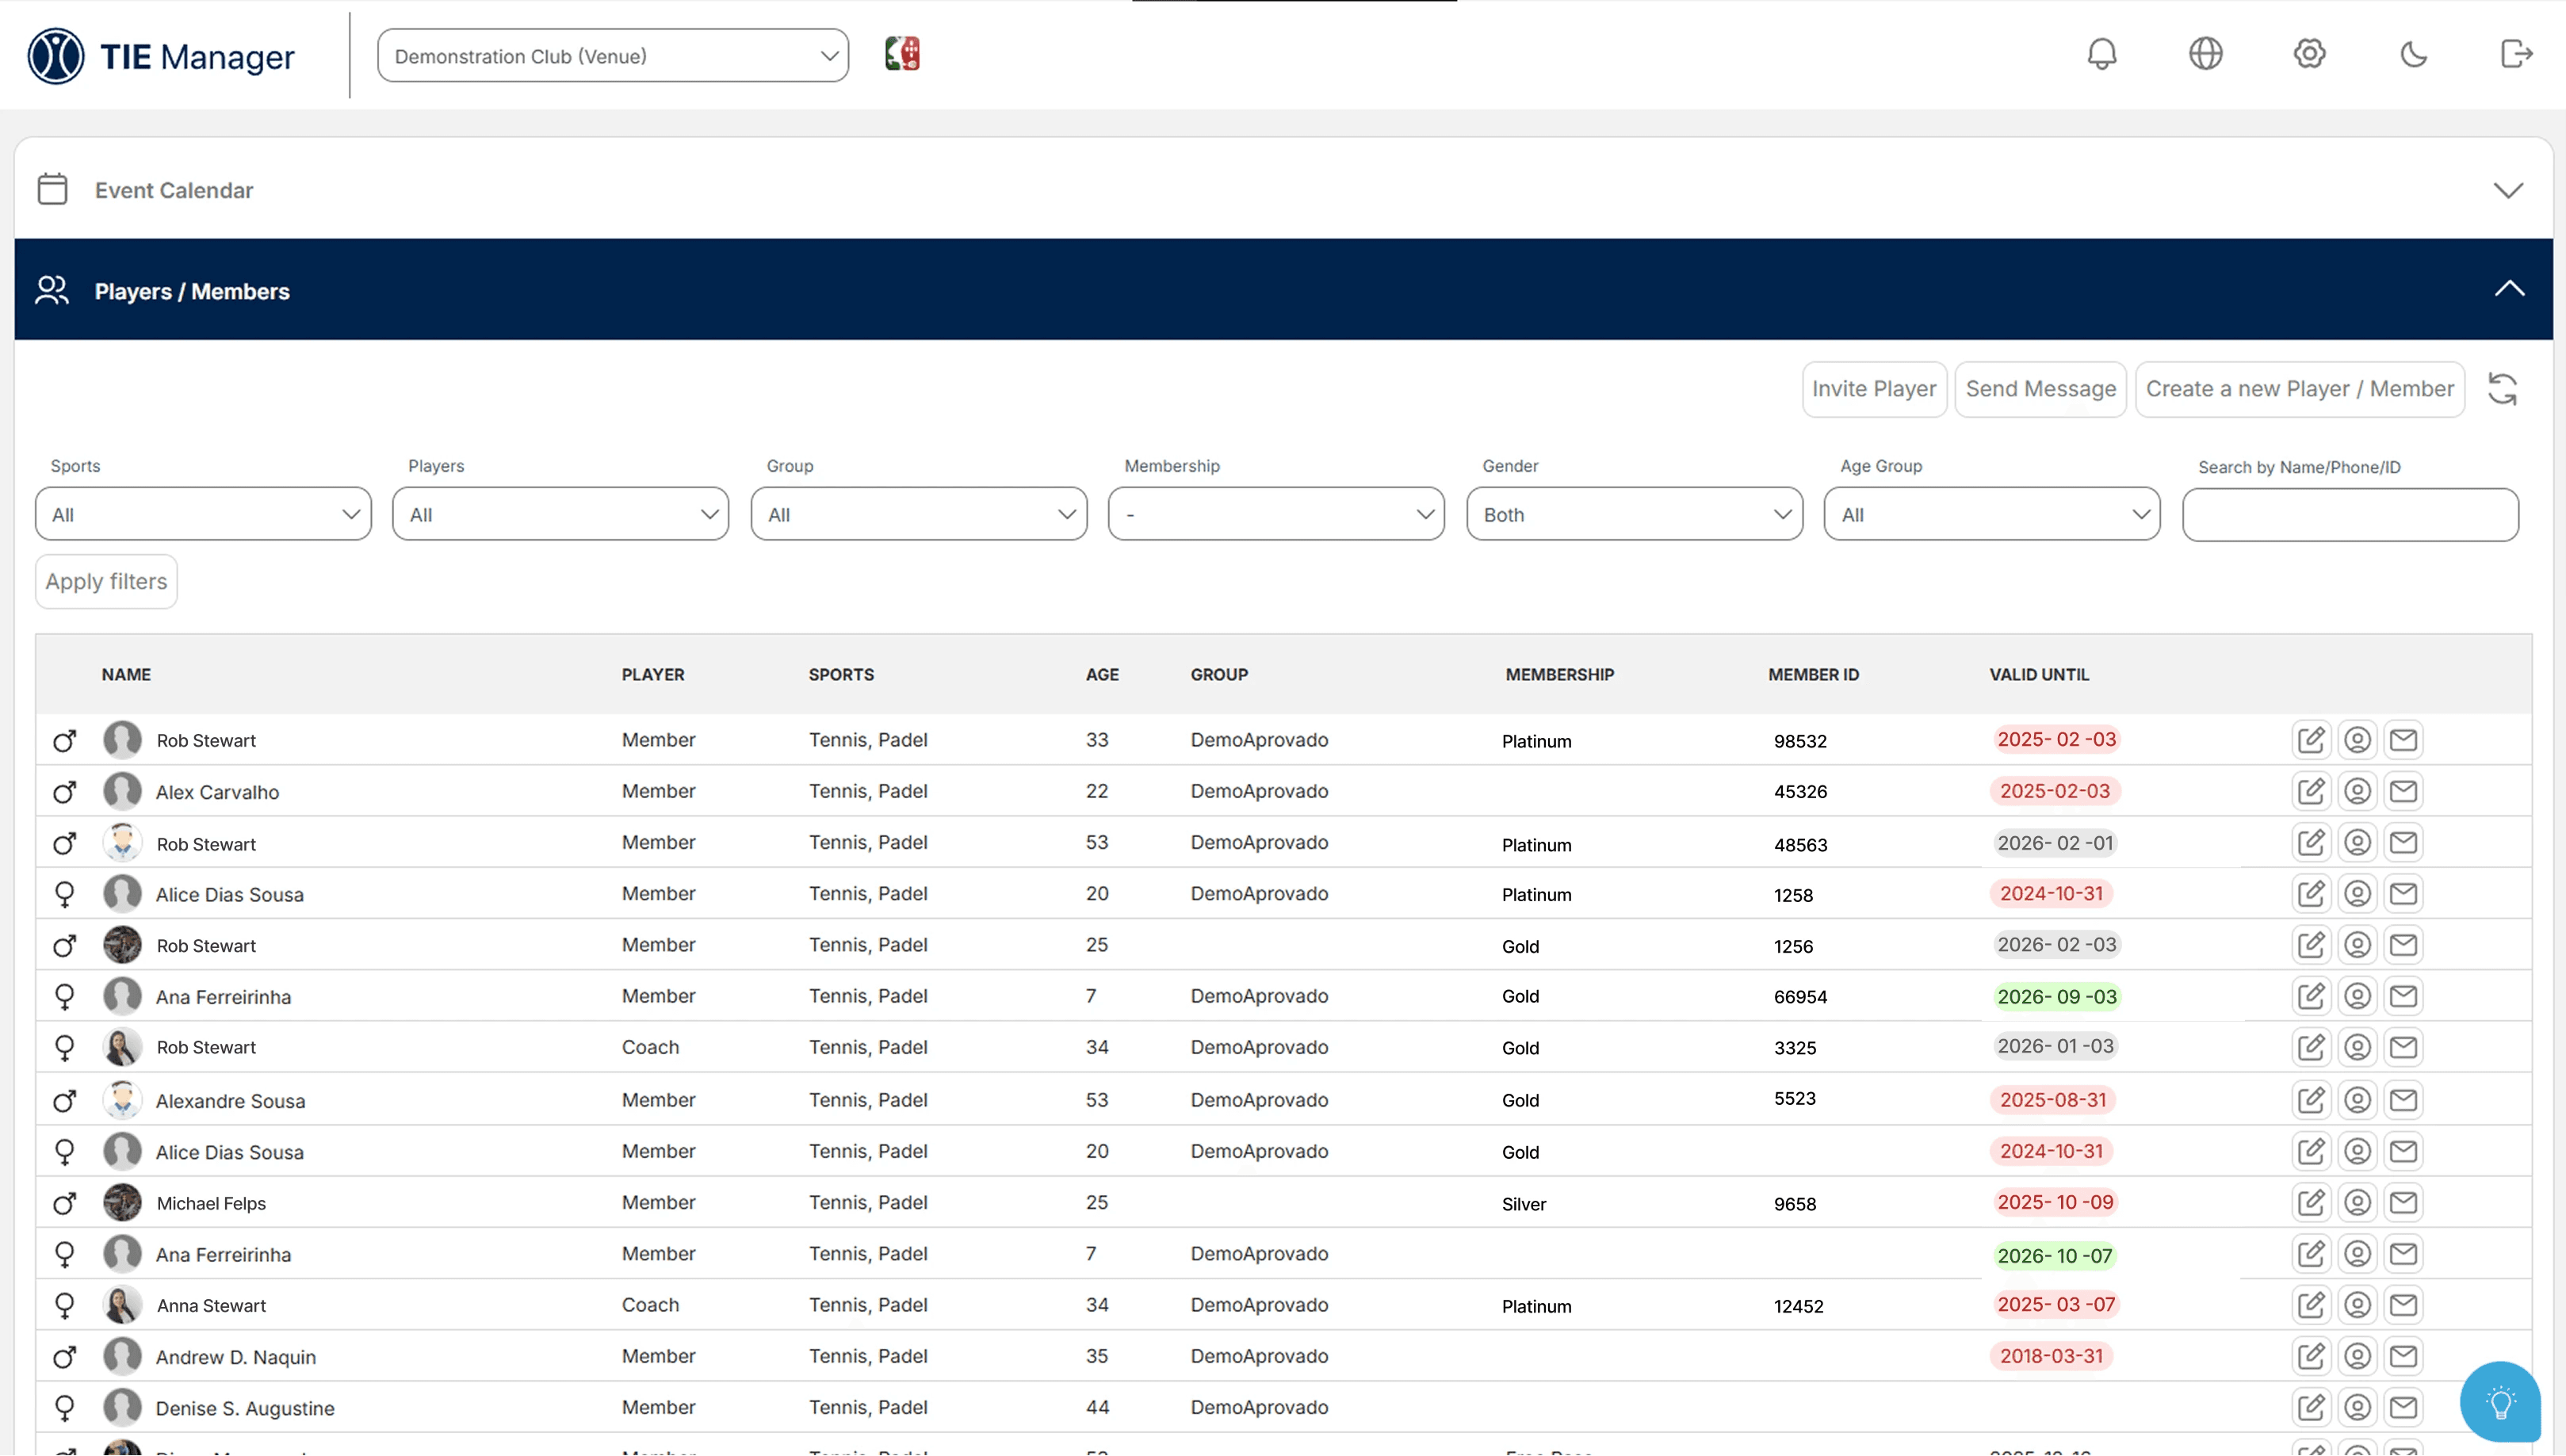Image resolution: width=2566 pixels, height=1456 pixels.
Task: Click the name Denise S. Augustine
Action: (x=245, y=1408)
